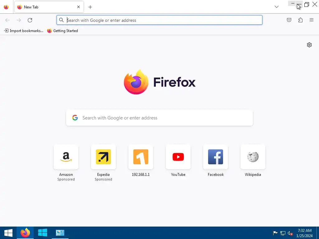Focus the top address bar field

159,20
